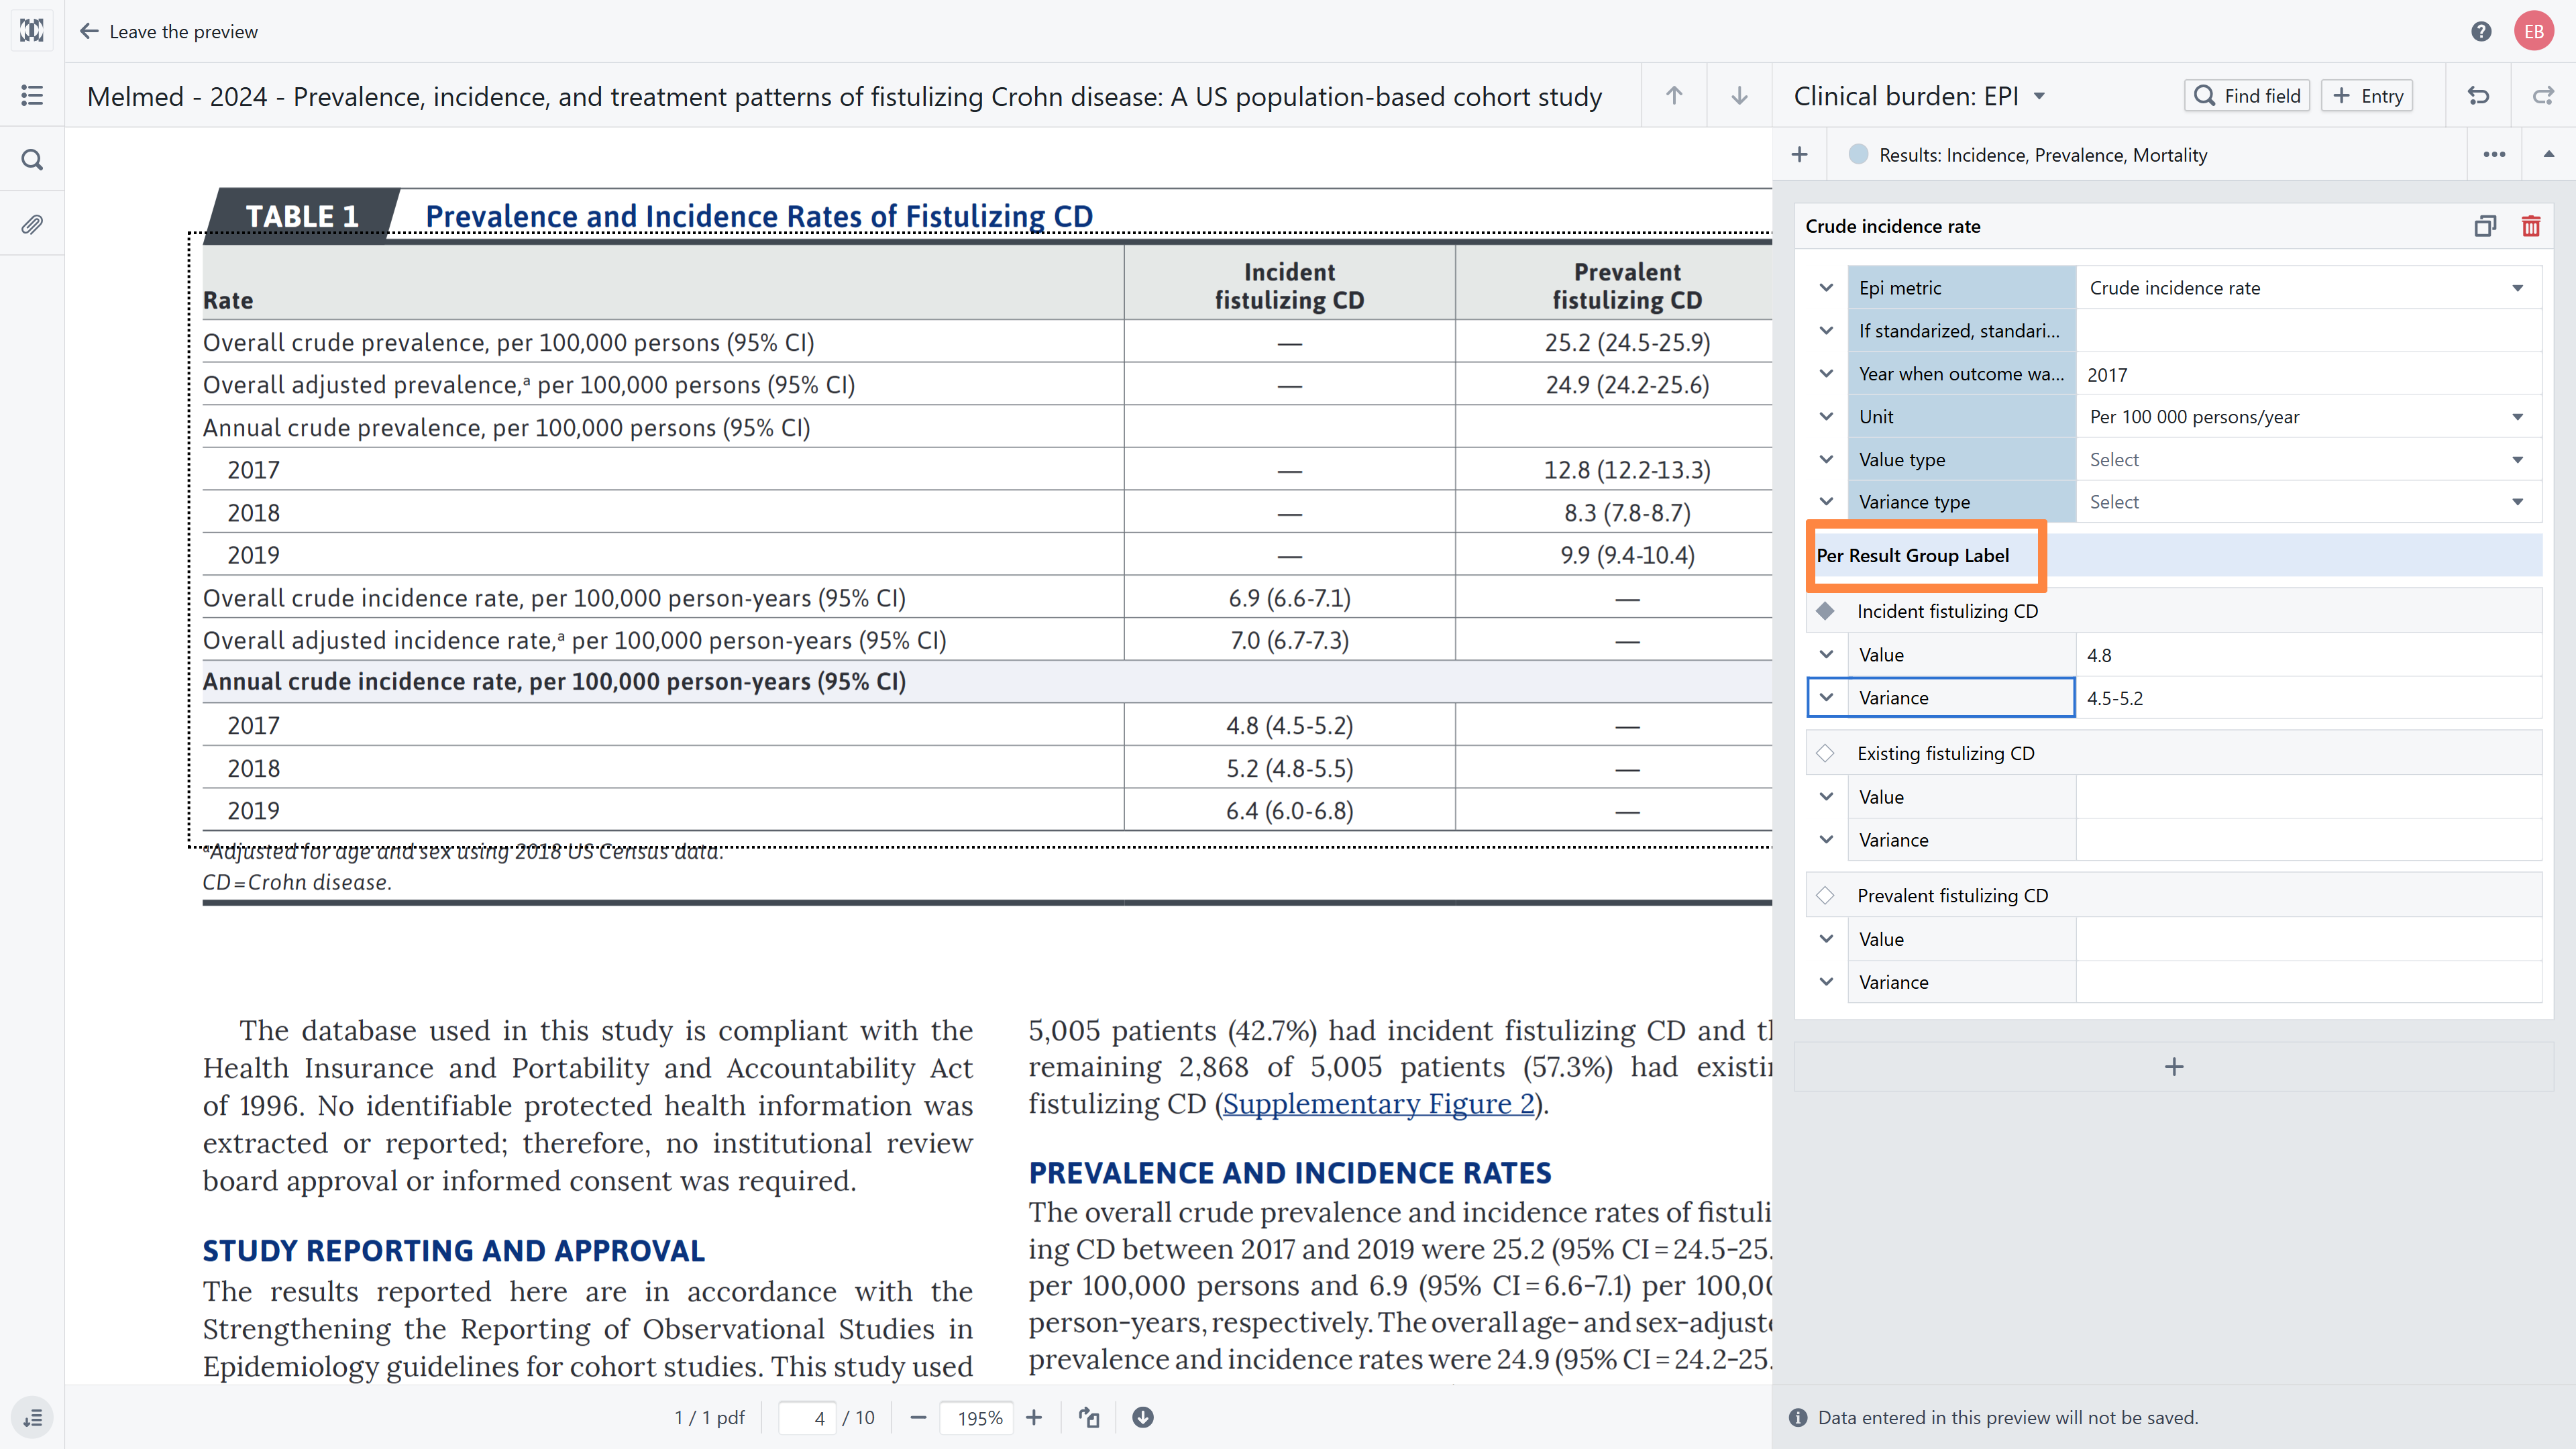The width and height of the screenshot is (2576, 1449).
Task: Open the Unit dropdown
Action: coord(2308,417)
